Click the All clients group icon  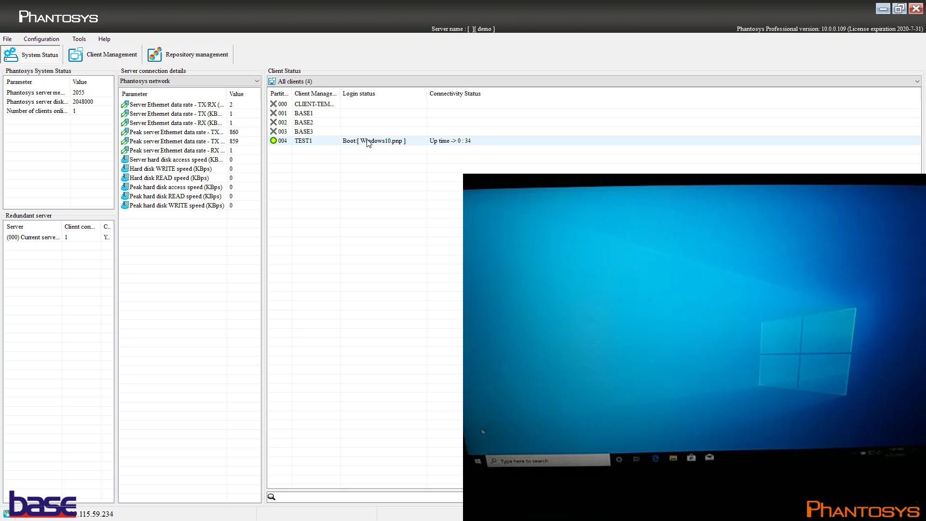(x=272, y=82)
